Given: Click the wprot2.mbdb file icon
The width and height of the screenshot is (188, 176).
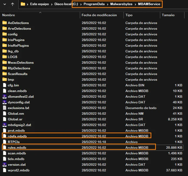Looking at the screenshot, I should click(x=5, y=170).
